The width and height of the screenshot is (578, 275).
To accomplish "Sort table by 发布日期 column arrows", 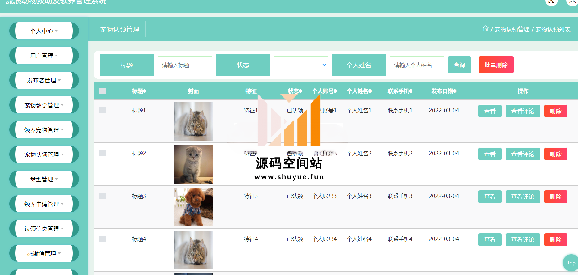I will tap(455, 91).
